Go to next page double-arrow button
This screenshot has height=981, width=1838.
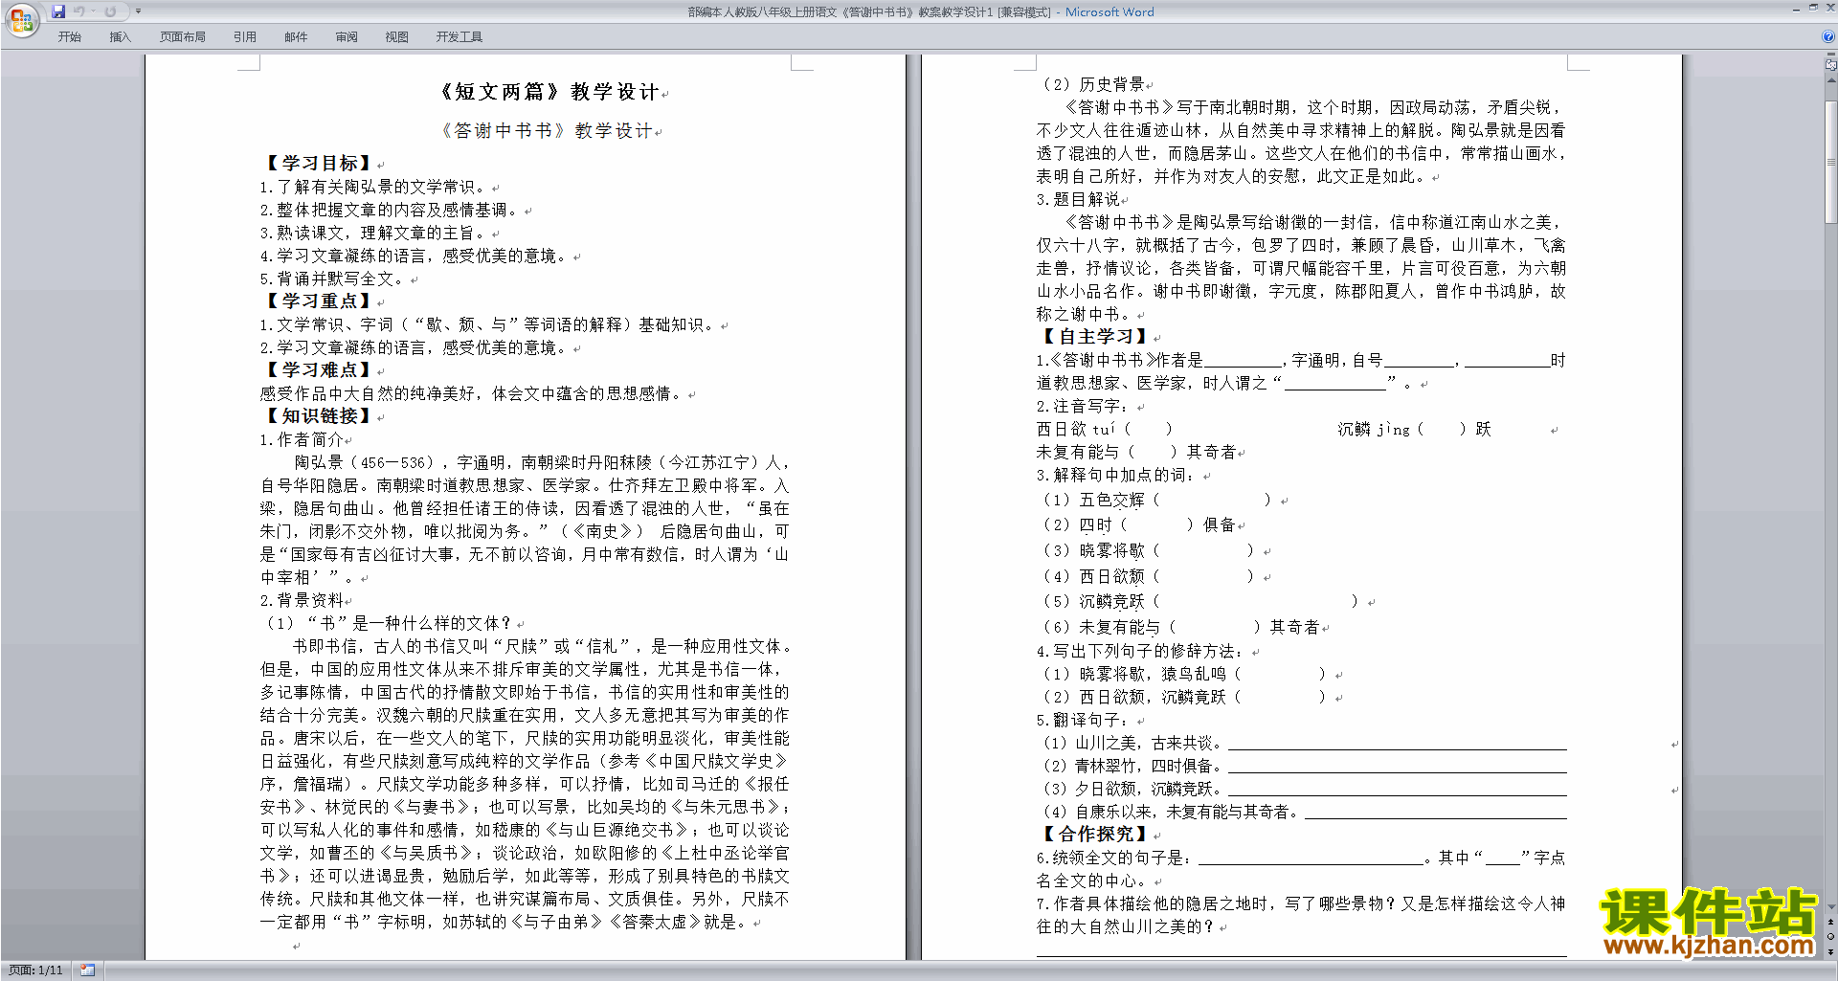tap(1830, 951)
